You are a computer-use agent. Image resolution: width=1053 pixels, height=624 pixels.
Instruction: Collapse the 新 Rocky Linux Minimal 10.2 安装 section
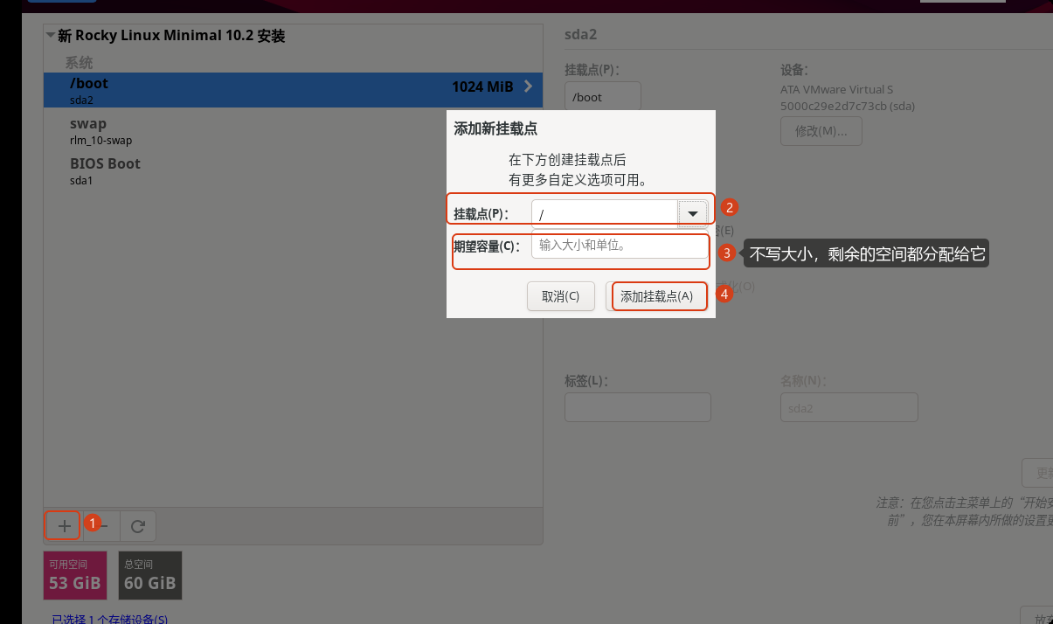coord(50,36)
